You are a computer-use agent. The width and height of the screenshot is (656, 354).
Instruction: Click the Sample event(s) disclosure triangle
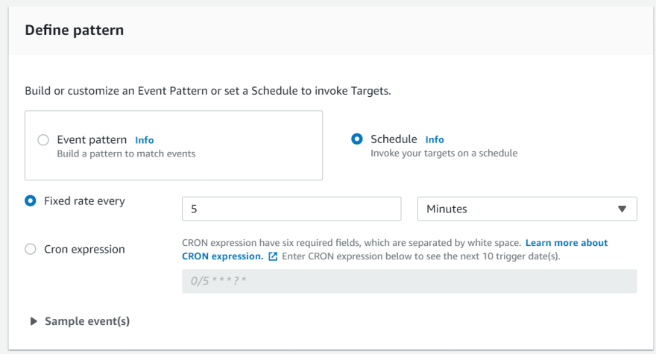tap(34, 321)
